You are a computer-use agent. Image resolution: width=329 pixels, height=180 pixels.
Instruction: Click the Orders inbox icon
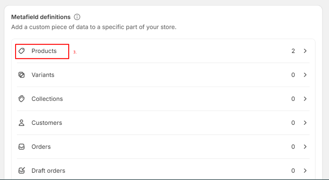click(21, 147)
